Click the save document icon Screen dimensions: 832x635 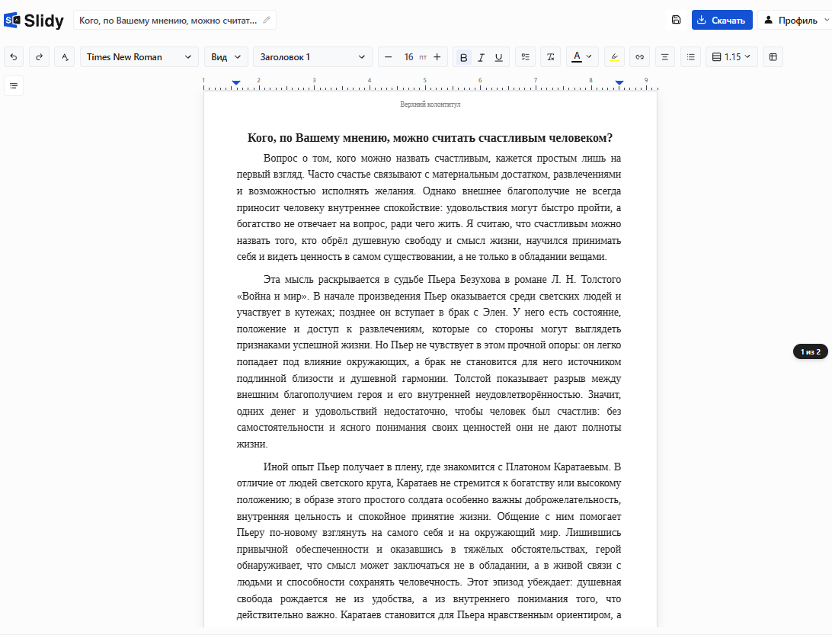pos(676,20)
